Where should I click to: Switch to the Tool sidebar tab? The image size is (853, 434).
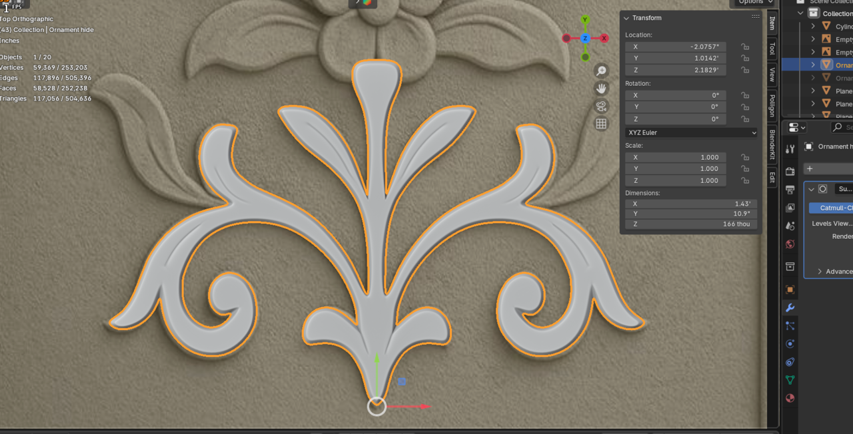772,49
